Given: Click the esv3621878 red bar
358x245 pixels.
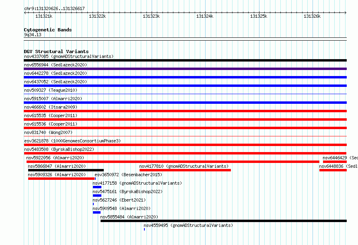Looking at the screenshot, I should click(x=185, y=145).
